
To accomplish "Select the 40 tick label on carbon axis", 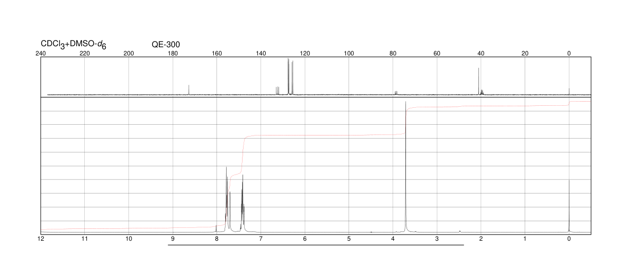I will (481, 53).
